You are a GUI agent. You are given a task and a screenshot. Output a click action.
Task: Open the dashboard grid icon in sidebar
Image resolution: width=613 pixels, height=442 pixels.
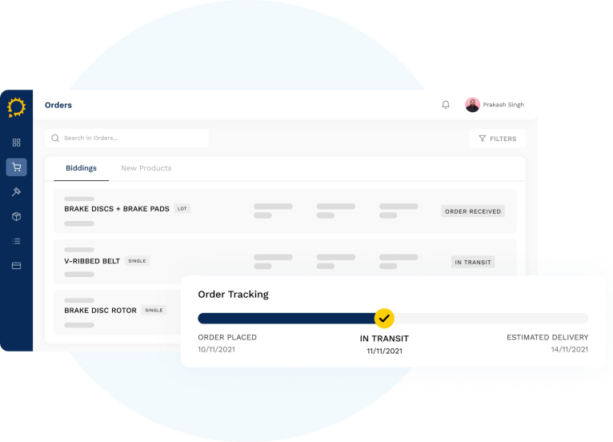coord(17,143)
